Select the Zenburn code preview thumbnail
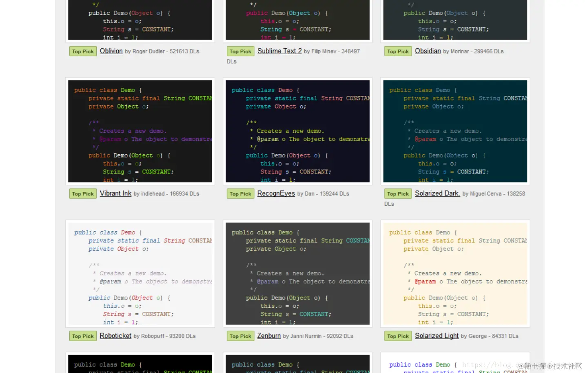This screenshot has height=373, width=585. click(x=297, y=273)
